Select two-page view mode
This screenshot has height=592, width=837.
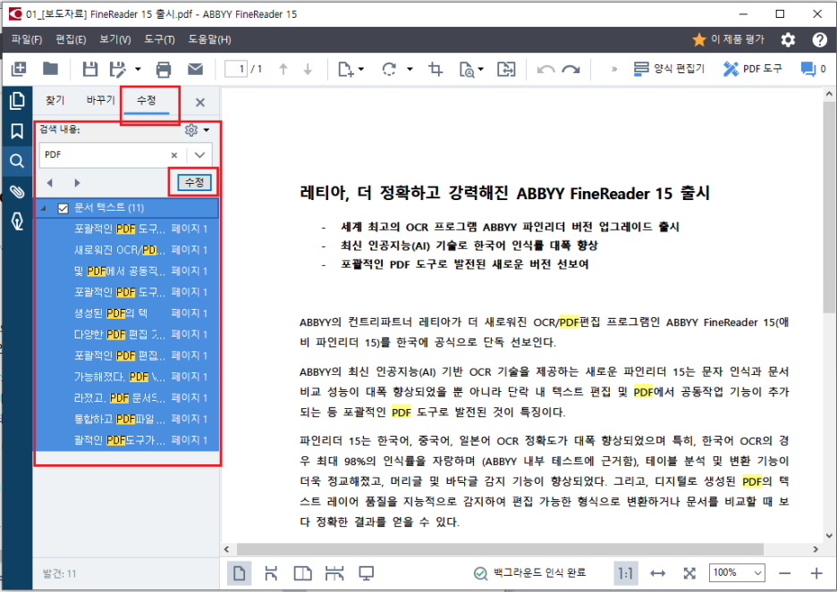[302, 573]
